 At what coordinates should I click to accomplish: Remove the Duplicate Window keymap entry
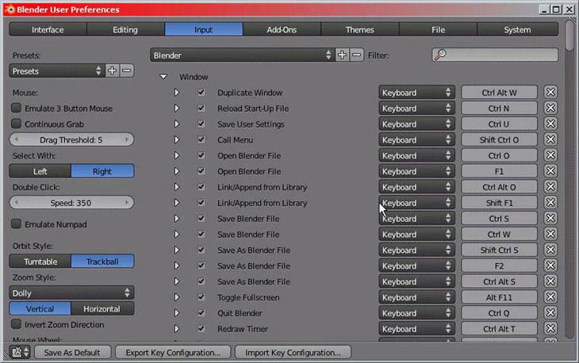(550, 93)
